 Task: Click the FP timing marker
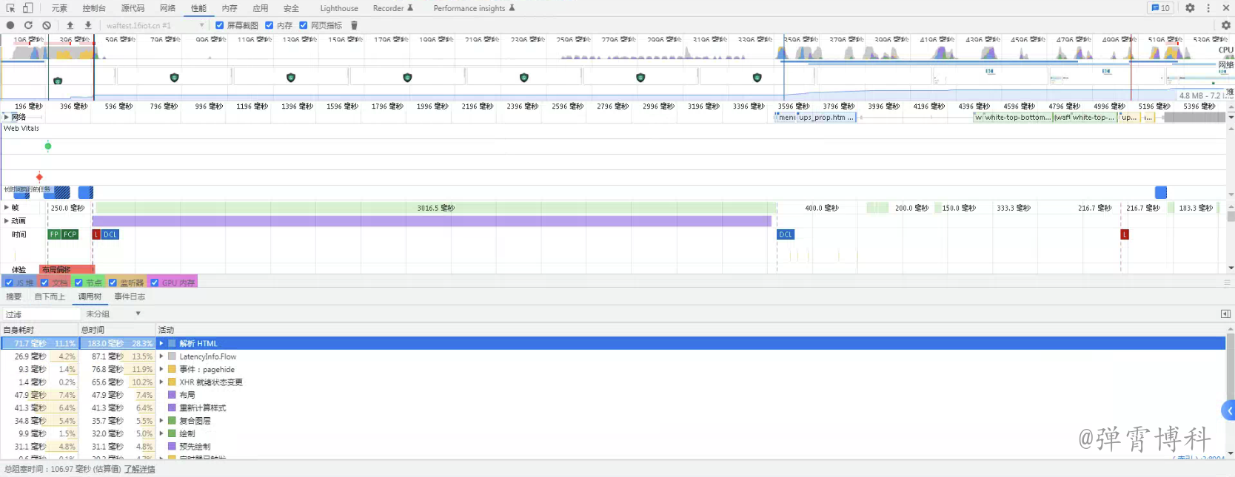point(54,234)
